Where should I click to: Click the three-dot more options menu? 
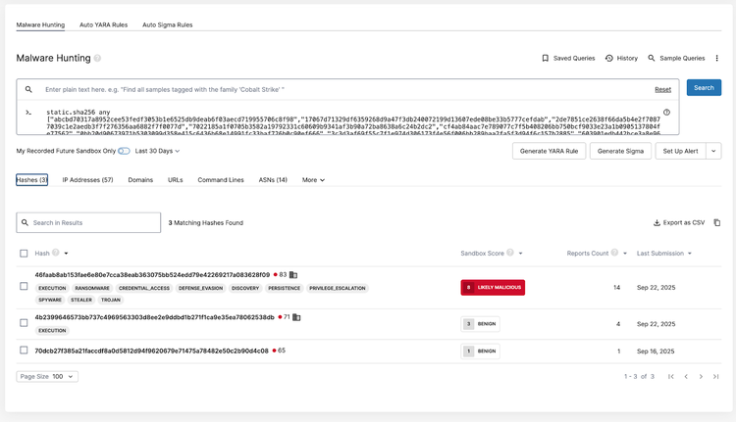pyautogui.click(x=717, y=59)
